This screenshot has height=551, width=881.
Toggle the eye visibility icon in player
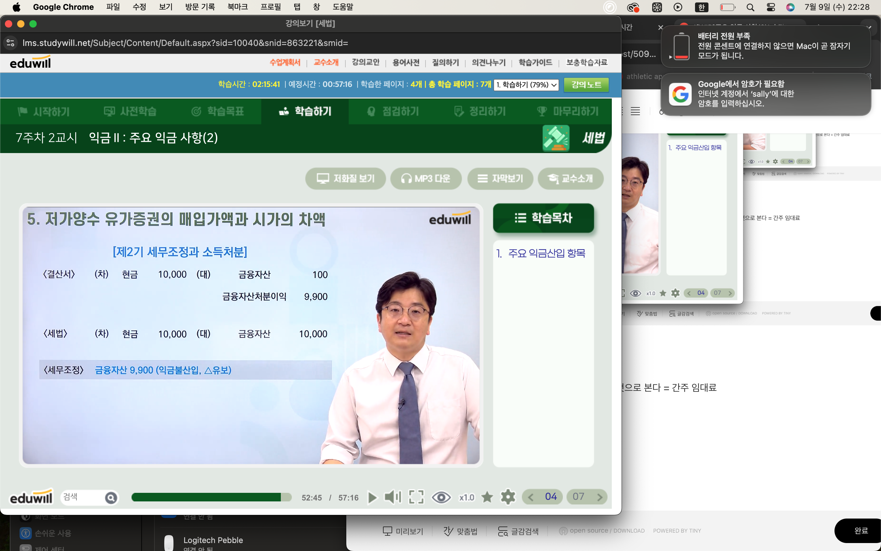pyautogui.click(x=441, y=497)
